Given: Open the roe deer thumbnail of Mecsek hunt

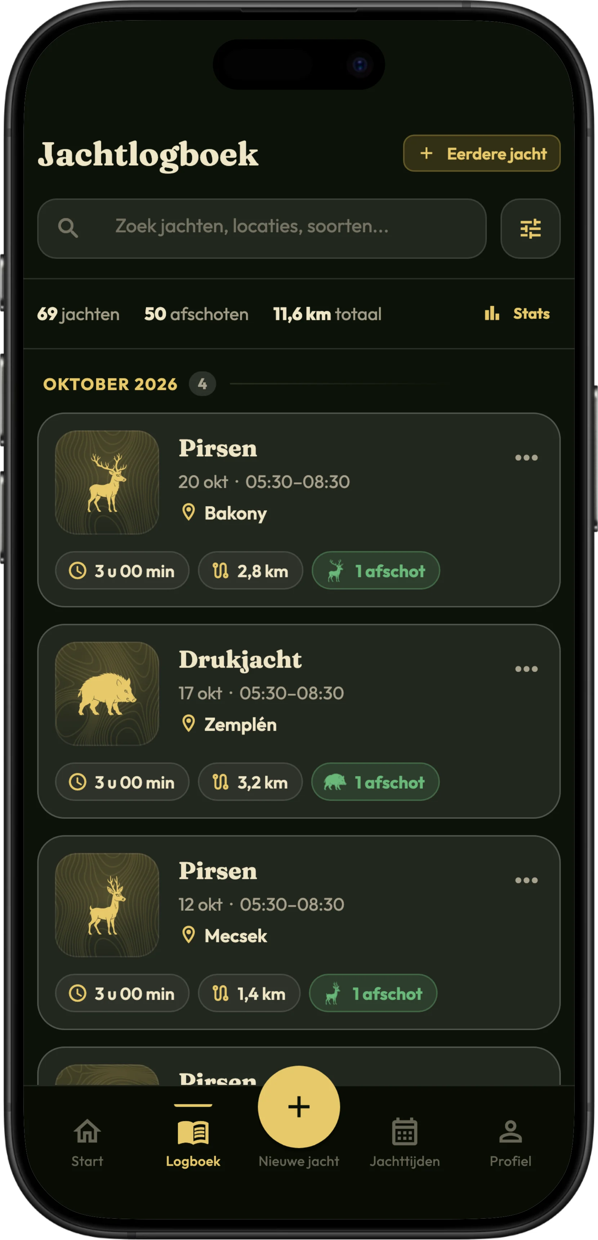Looking at the screenshot, I should pyautogui.click(x=107, y=905).
